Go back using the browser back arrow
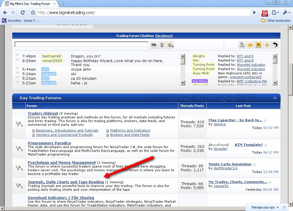Image resolution: width=293 pixels, height=211 pixels. (5, 13)
